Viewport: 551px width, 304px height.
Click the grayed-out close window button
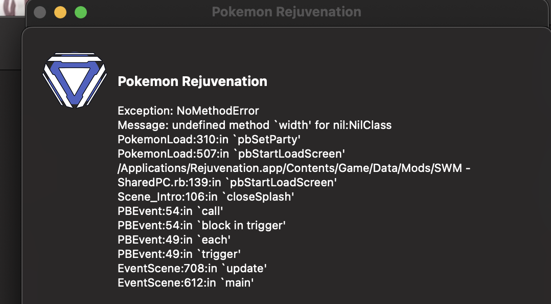[40, 12]
